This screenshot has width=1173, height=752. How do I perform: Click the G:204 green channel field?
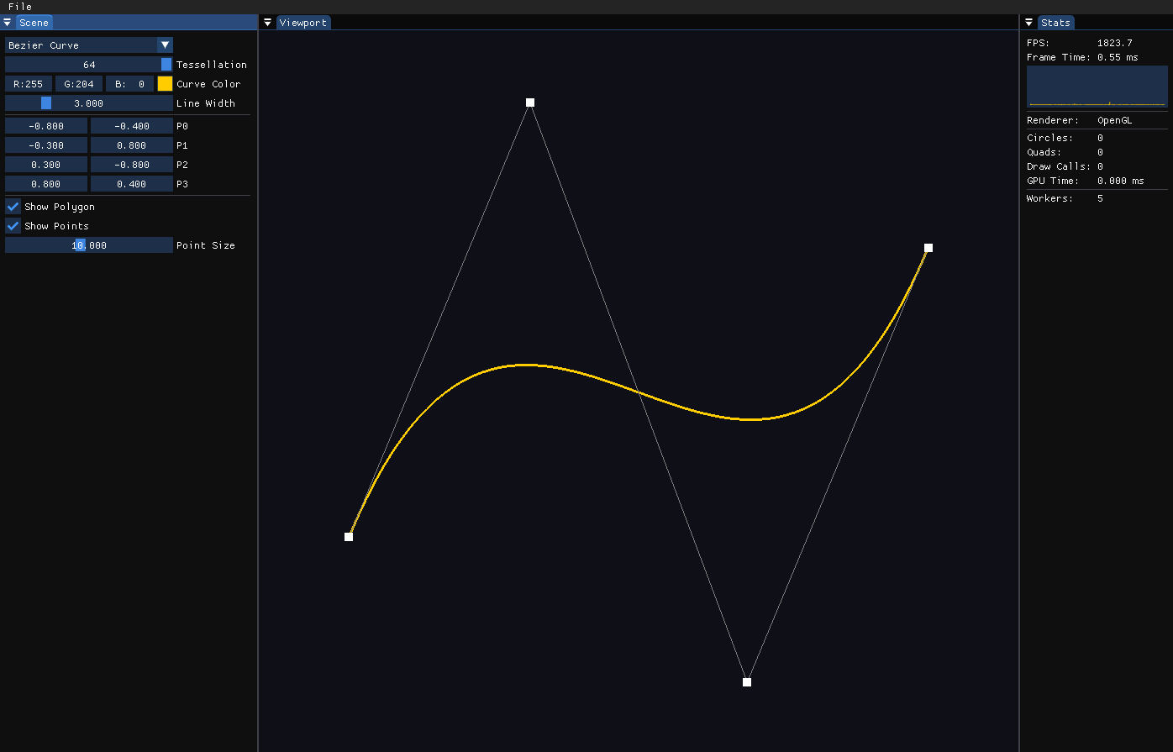point(79,84)
